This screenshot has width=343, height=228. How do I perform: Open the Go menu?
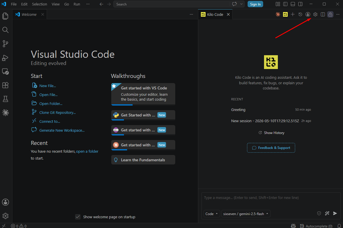pos(67,4)
